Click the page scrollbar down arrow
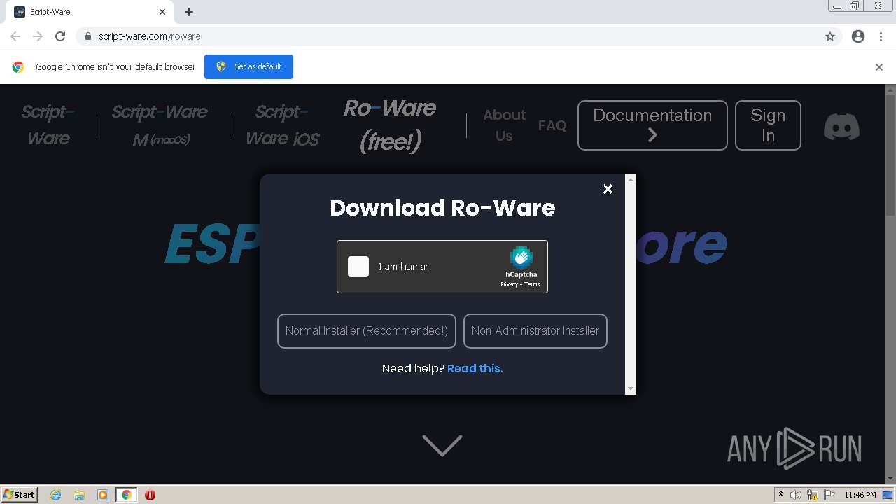The height and width of the screenshot is (504, 896). click(890, 478)
